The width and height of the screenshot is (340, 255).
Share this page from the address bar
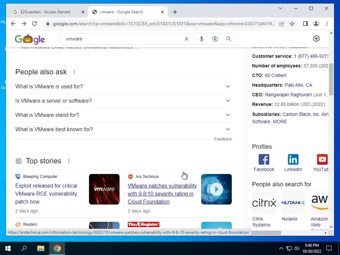[282, 24]
